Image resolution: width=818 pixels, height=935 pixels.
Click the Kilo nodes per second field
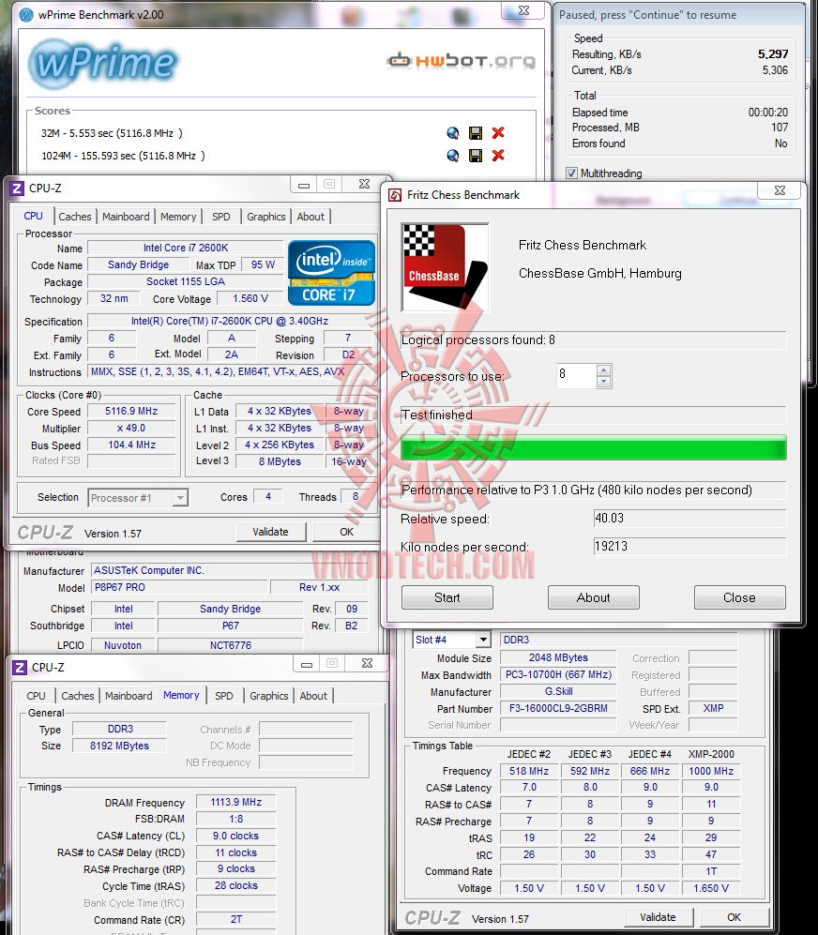tap(689, 546)
